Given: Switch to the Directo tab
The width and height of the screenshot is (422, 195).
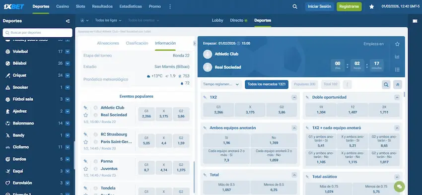Looking at the screenshot, I should click(238, 20).
